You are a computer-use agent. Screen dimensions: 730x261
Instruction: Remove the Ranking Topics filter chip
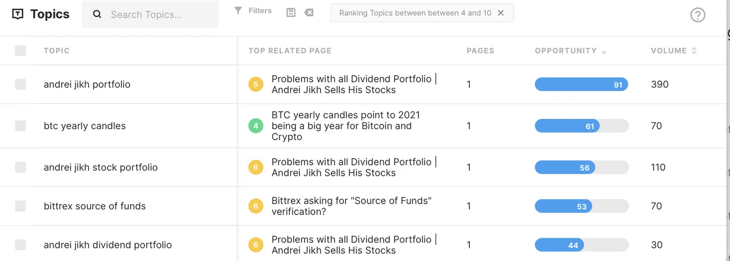[x=501, y=13]
